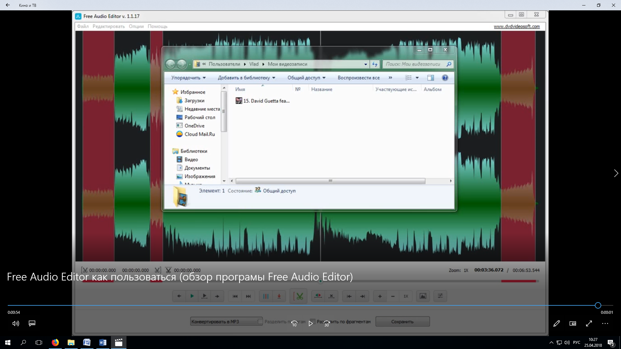Image resolution: width=621 pixels, height=349 pixels.
Task: Step right with the audio editor arrow
Action: tap(217, 296)
